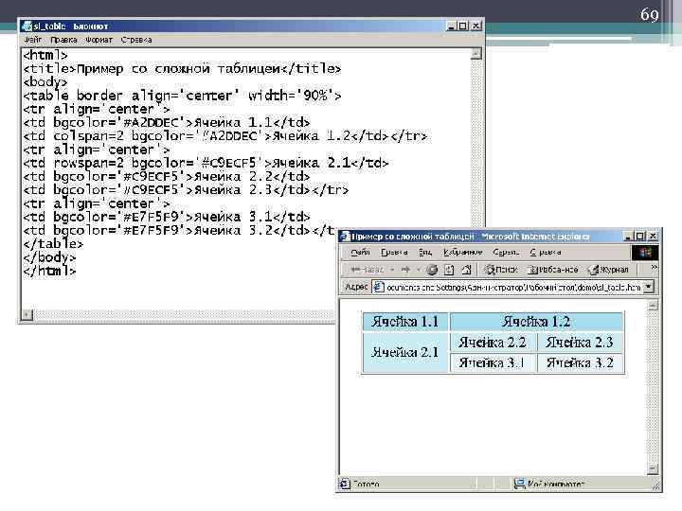Close the Notepad window

pyautogui.click(x=476, y=26)
